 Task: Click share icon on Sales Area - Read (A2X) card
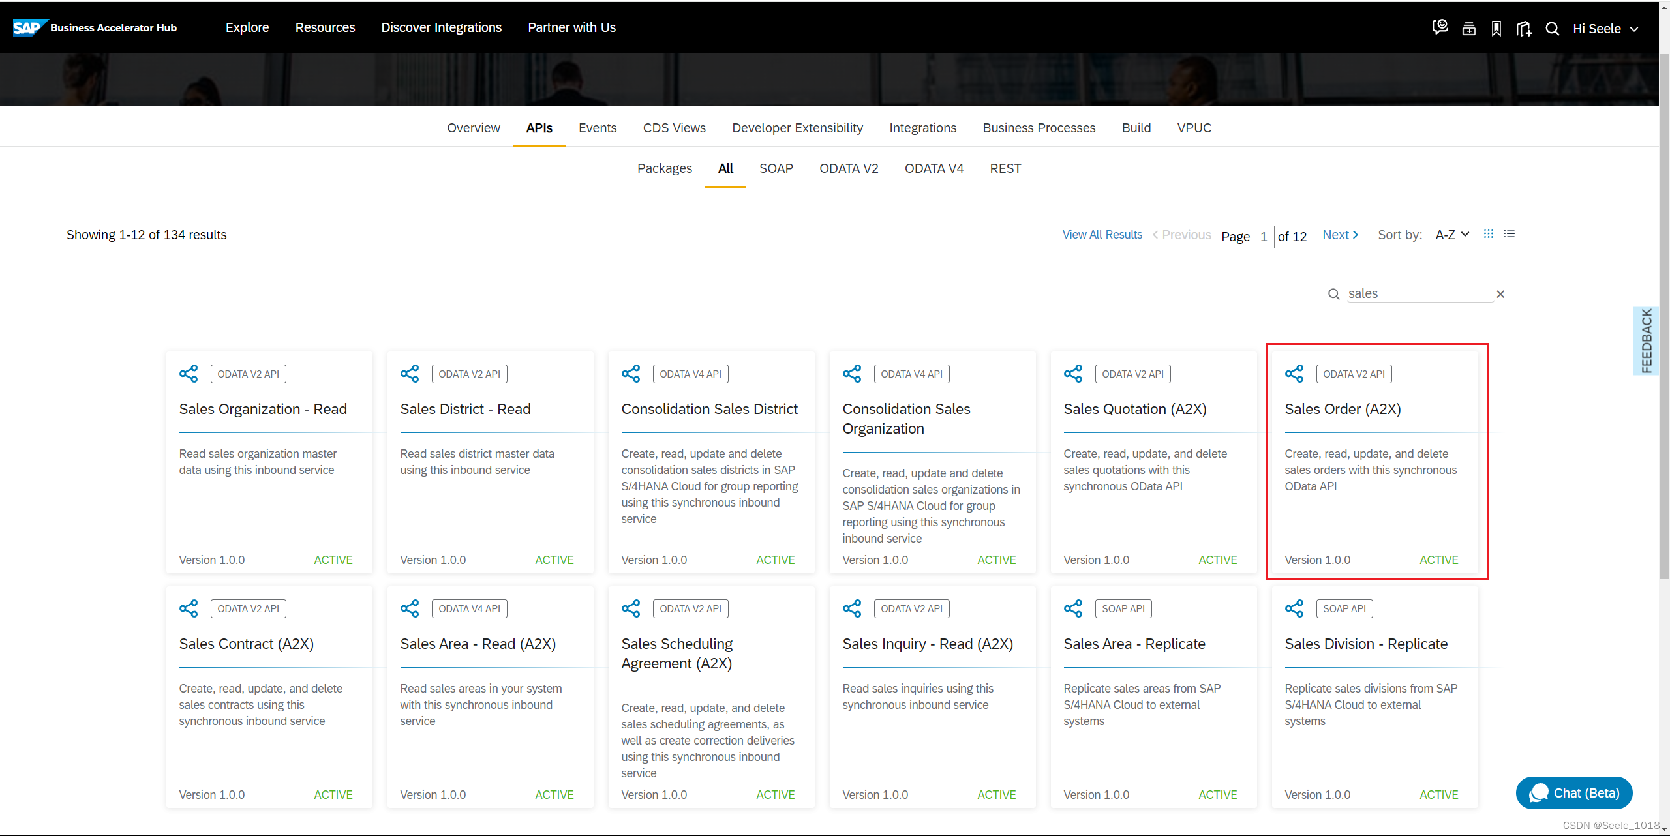[x=410, y=608]
